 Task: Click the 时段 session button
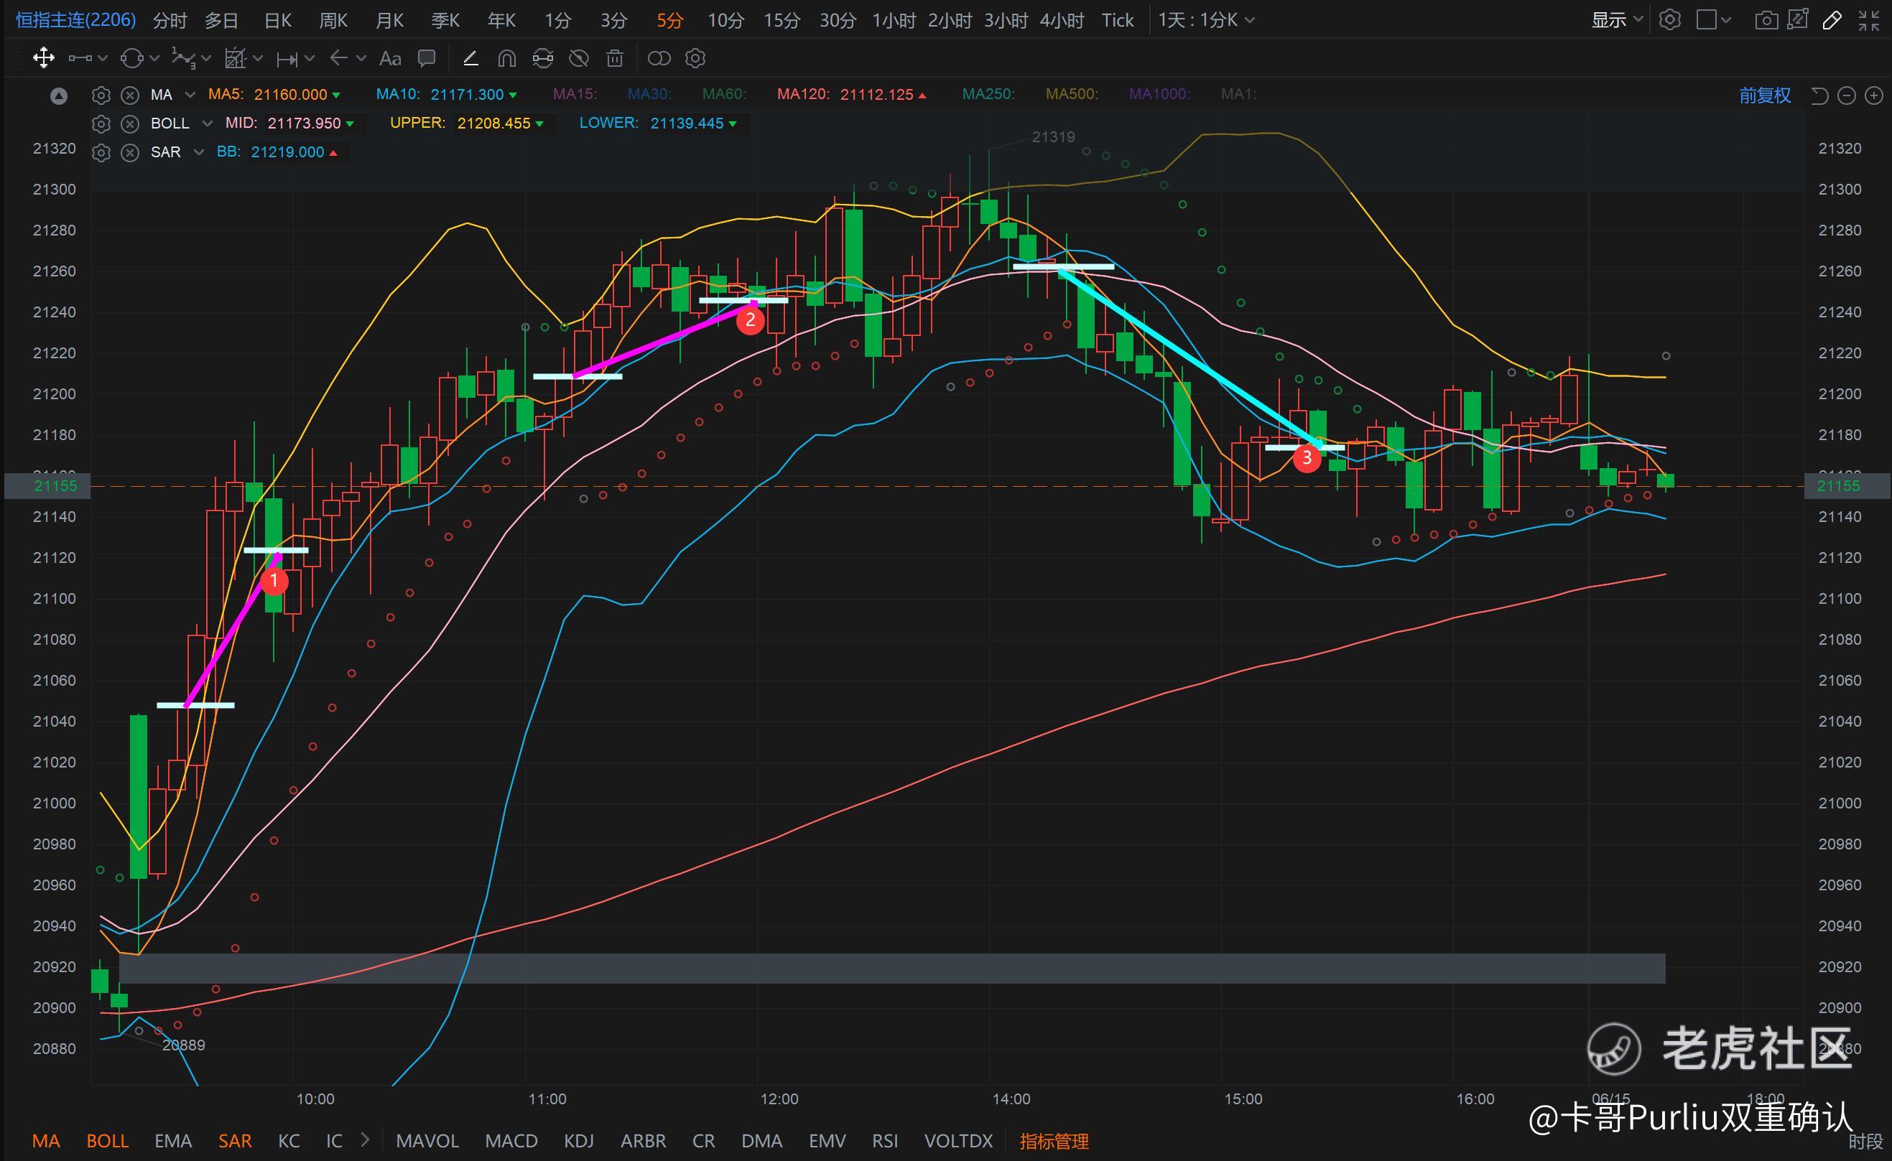[x=1865, y=1142]
